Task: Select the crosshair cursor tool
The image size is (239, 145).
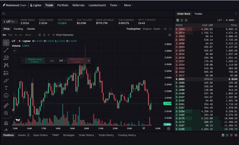Action: 6,43
